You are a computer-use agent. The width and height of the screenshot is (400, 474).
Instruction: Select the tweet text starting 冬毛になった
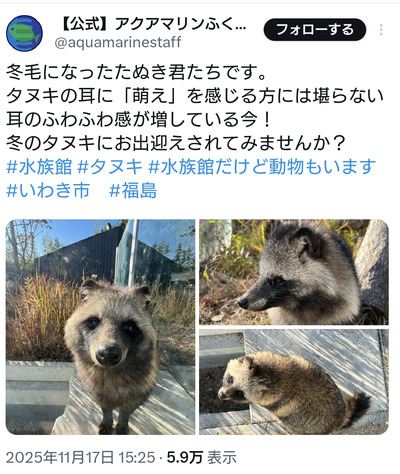[137, 72]
